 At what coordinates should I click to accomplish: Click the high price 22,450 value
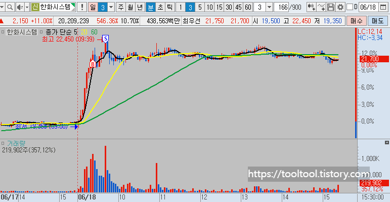pos(301,21)
